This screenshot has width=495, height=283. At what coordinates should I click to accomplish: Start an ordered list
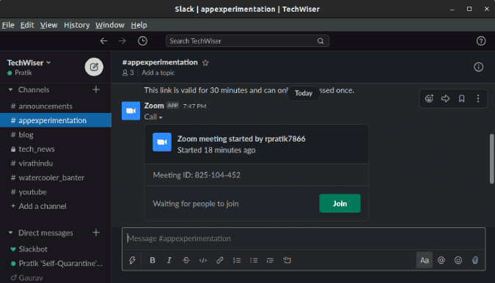237,260
